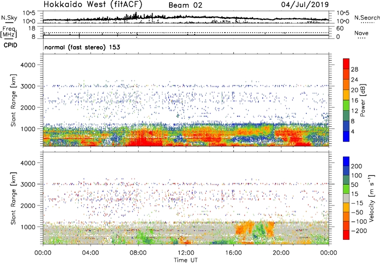Image resolution: width=380 pixels, height=263 pixels.
Task: Click the "3000" tick on power panel
Action: [28, 86]
